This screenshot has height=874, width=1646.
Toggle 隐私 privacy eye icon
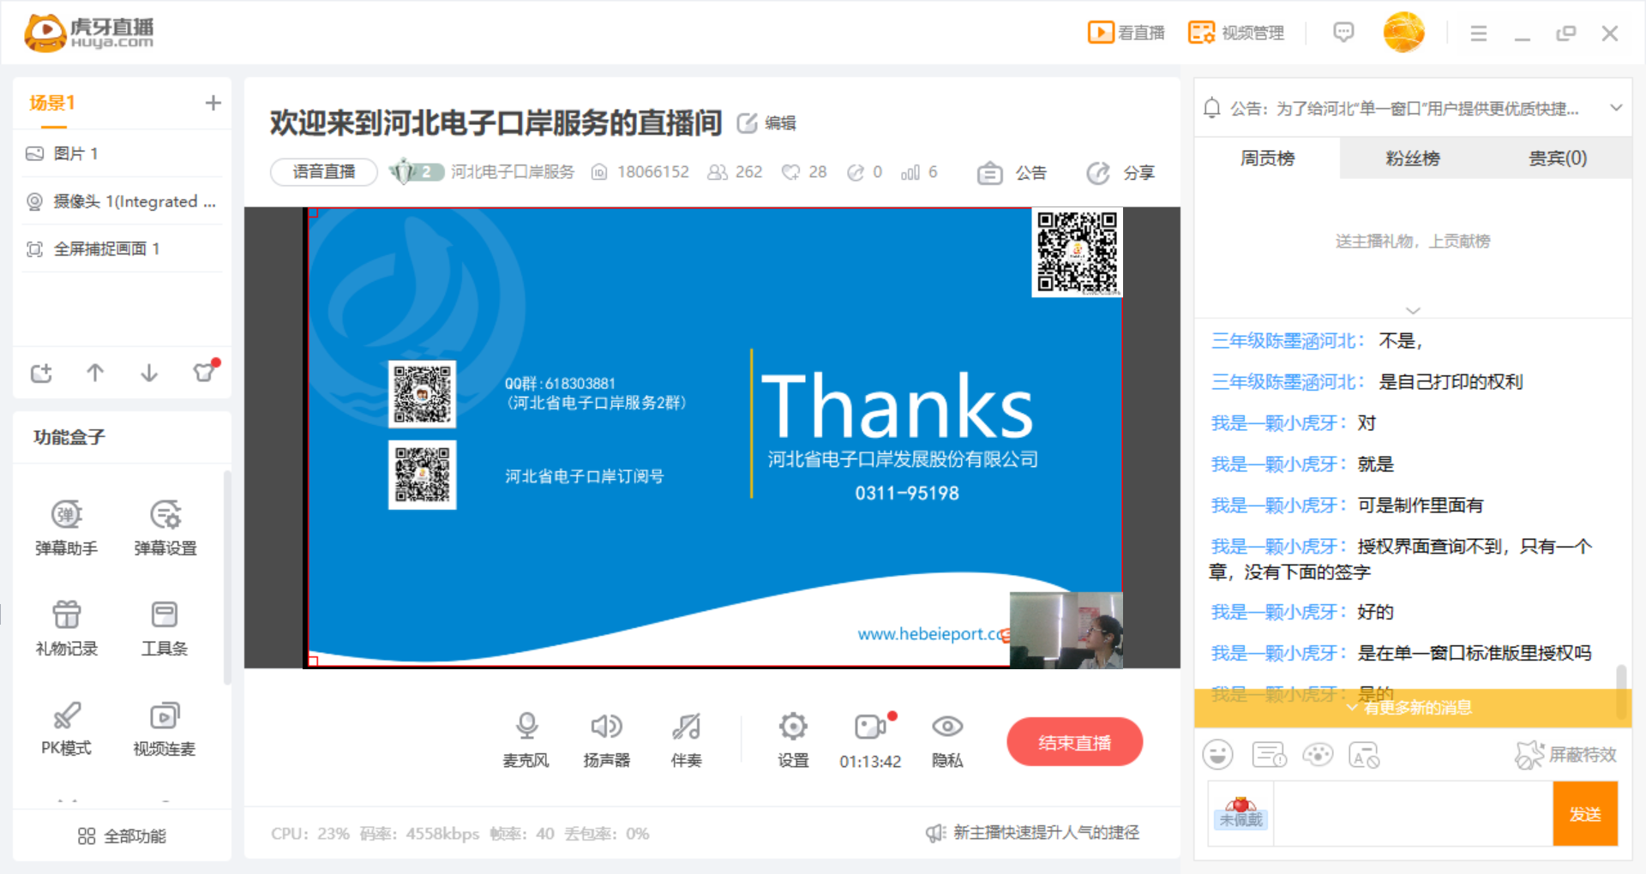pyautogui.click(x=947, y=740)
